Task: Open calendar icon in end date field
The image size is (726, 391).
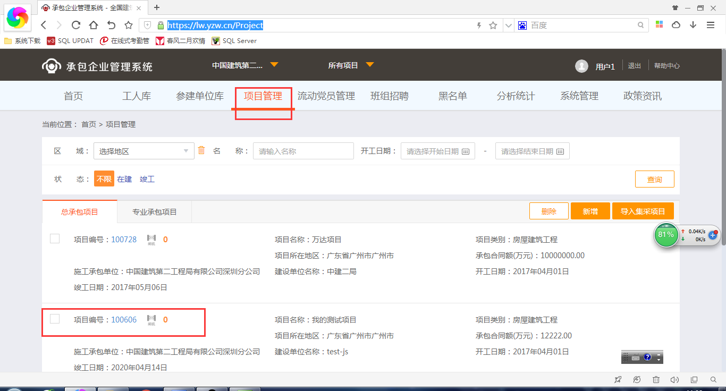Action: point(560,151)
